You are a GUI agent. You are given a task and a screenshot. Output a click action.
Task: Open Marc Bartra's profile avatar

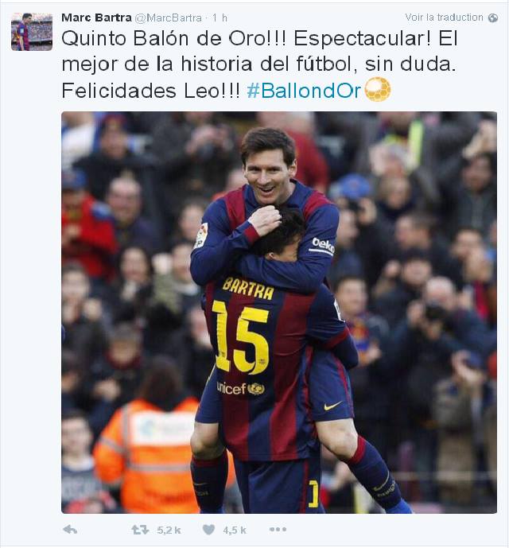tap(32, 32)
